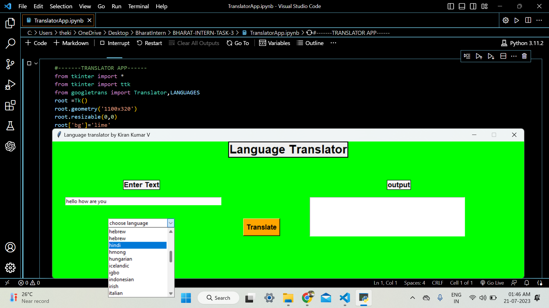The height and width of the screenshot is (308, 549).
Task: Click the Execute Cell and Below icon
Action: (491, 56)
